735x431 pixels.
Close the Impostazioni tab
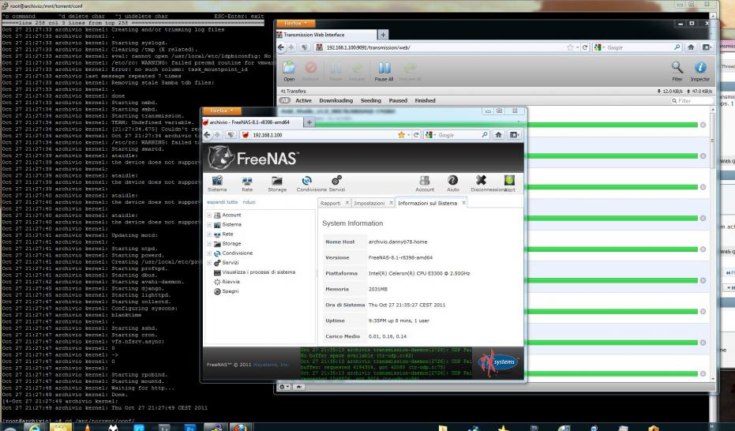[391, 203]
